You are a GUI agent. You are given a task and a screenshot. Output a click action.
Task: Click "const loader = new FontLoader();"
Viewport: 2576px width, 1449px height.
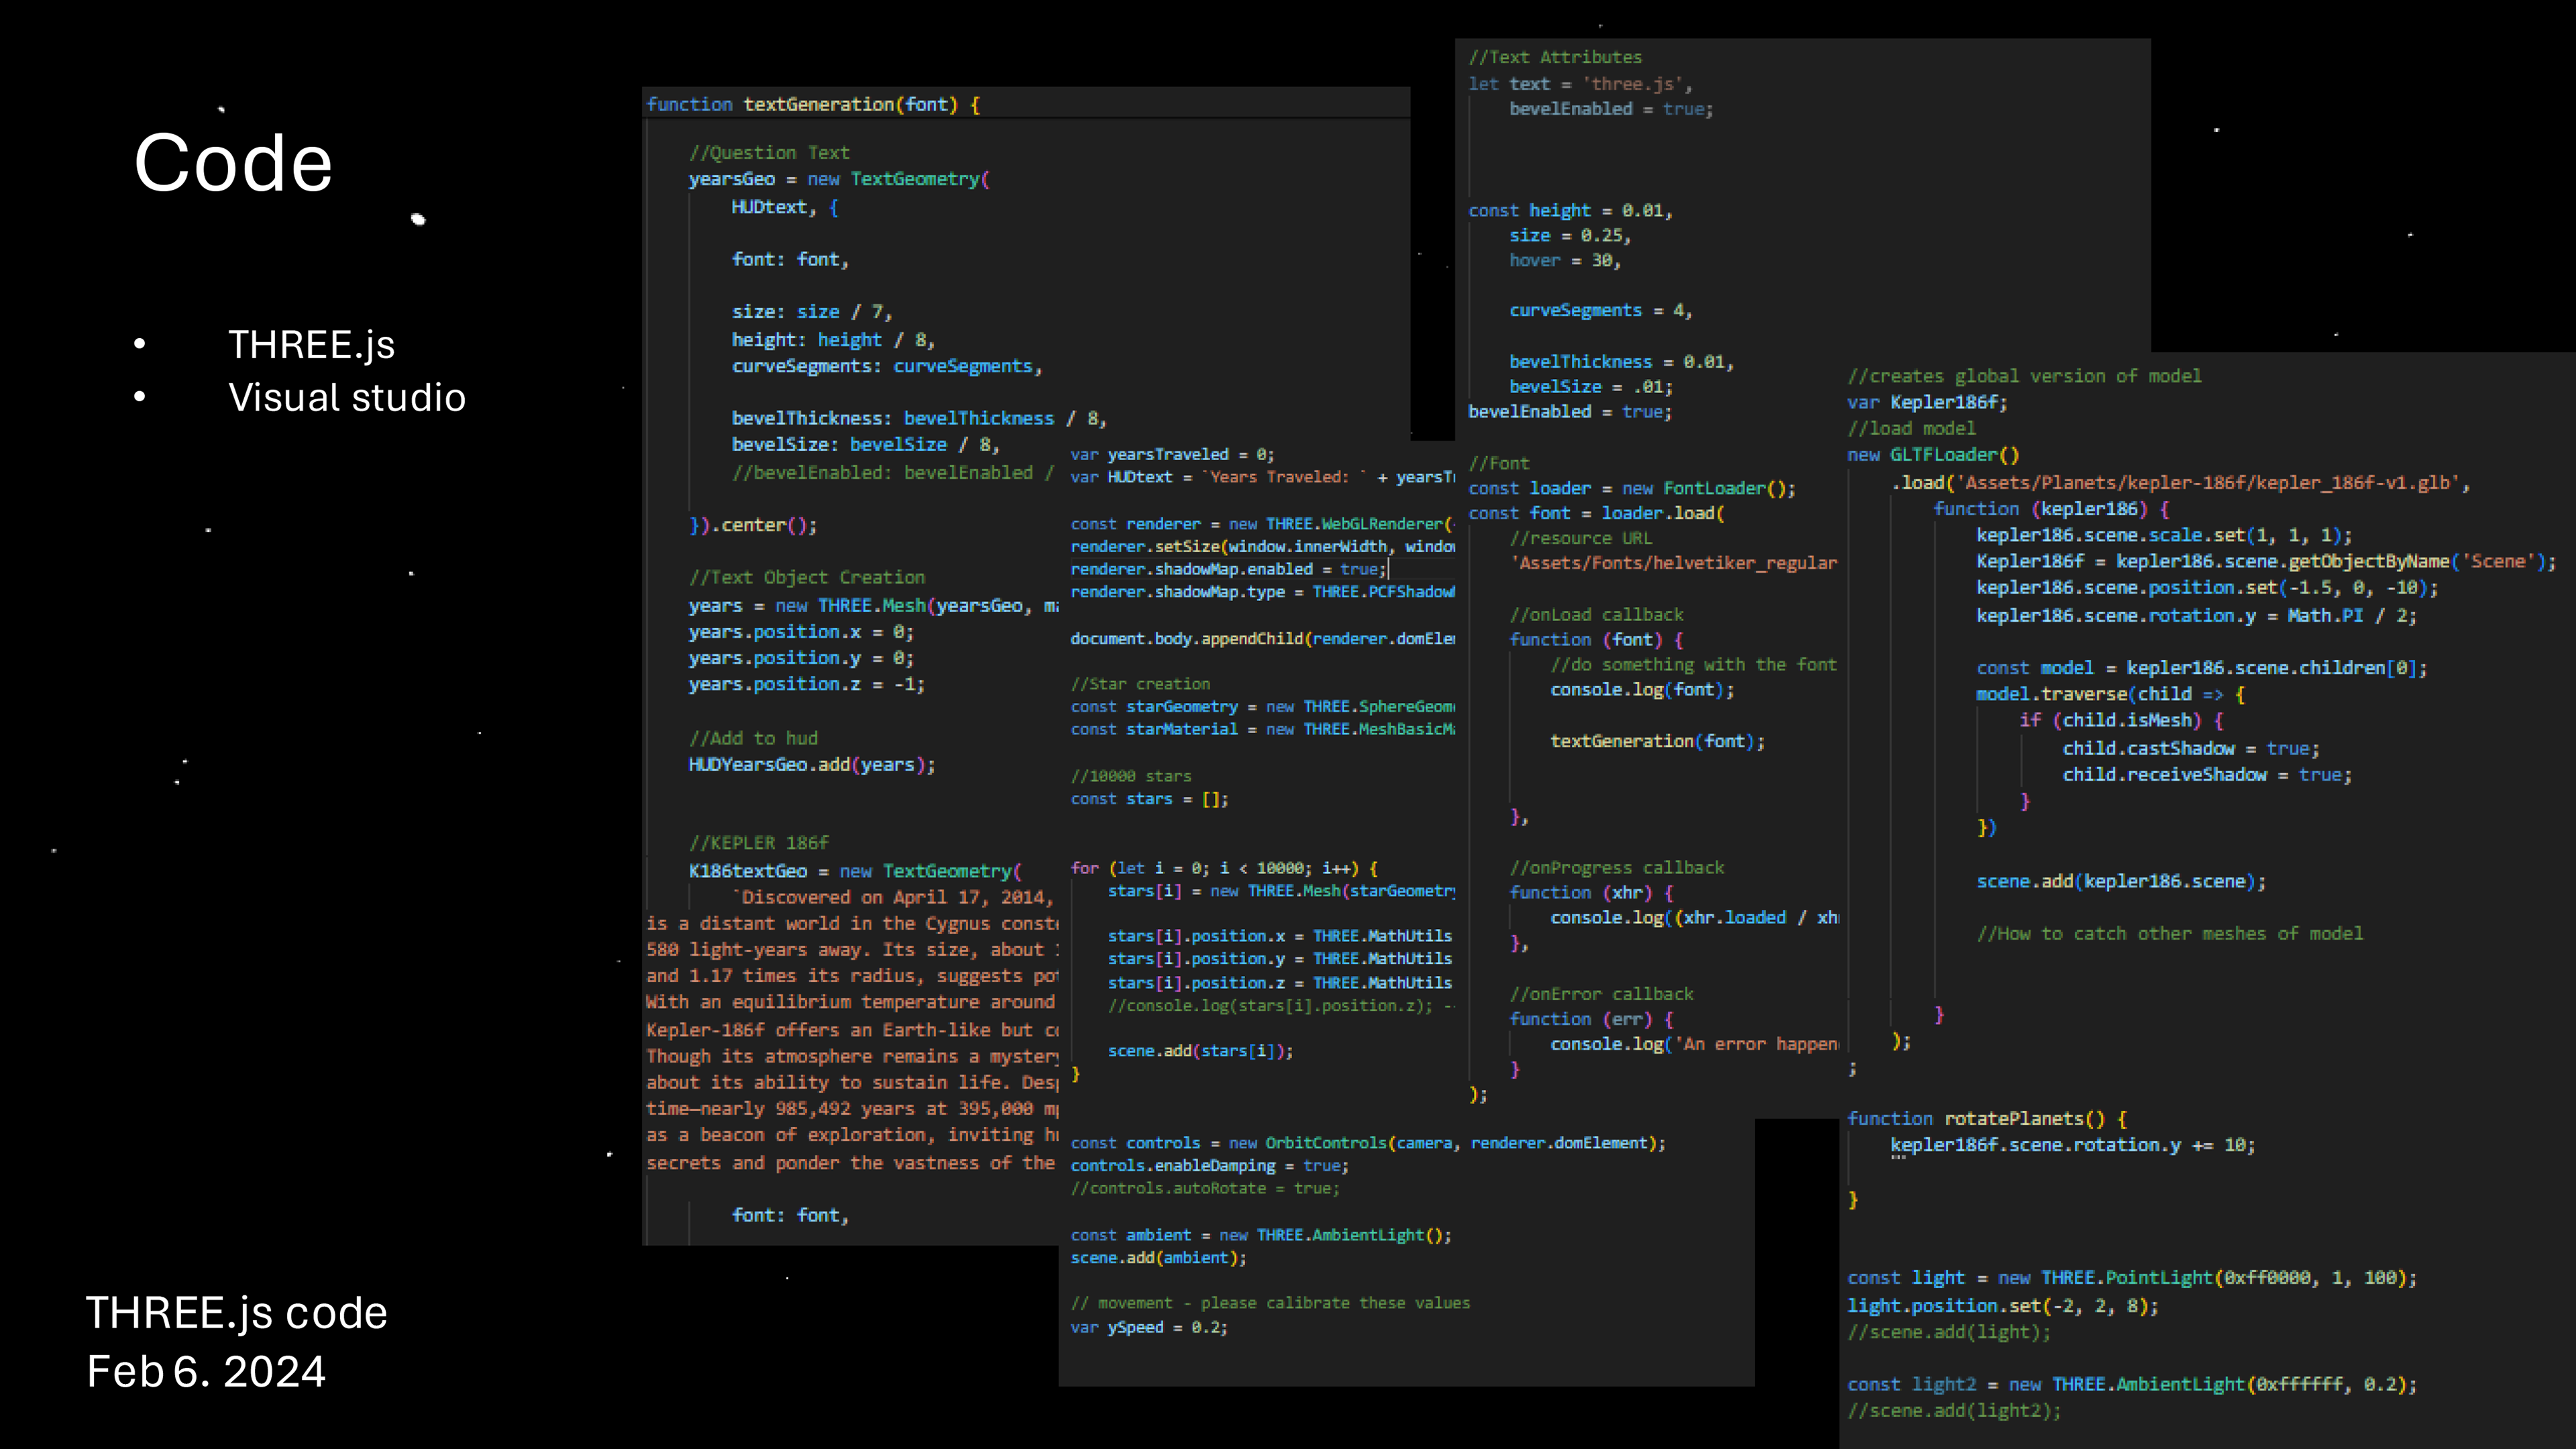click(1632, 488)
